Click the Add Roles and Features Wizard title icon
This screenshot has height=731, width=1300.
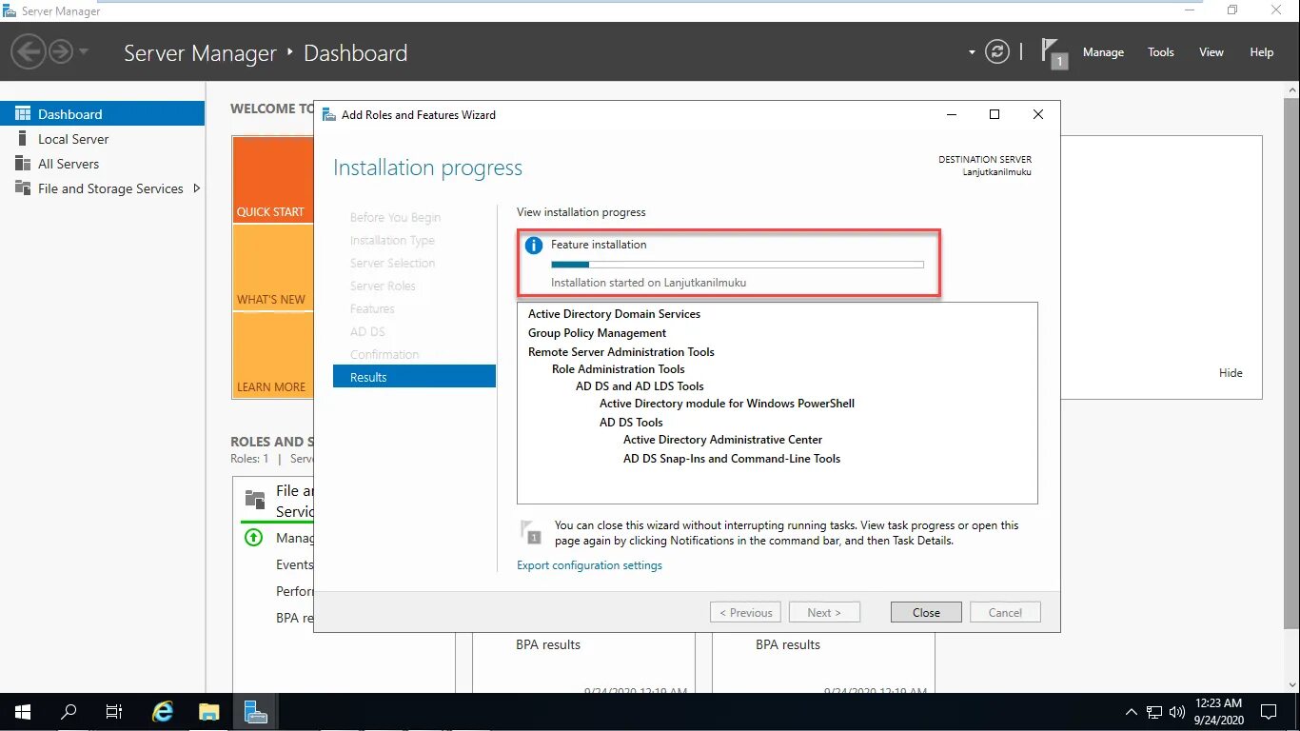[329, 115]
